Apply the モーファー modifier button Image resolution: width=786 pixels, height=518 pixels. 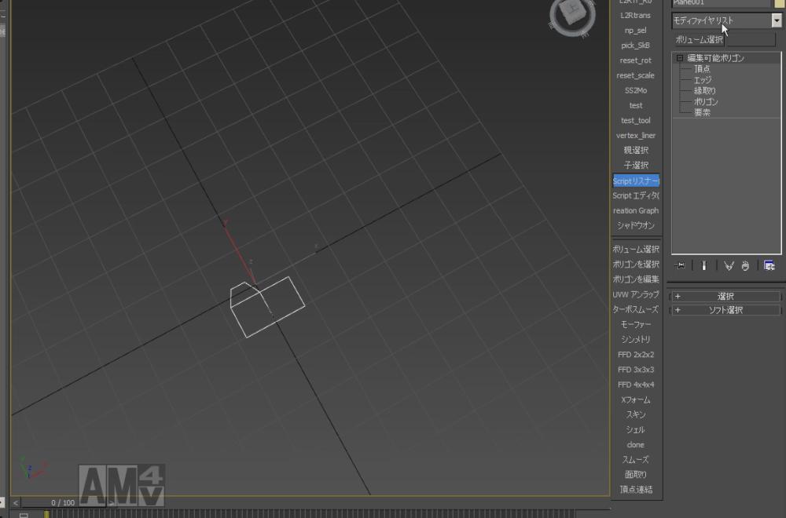636,325
